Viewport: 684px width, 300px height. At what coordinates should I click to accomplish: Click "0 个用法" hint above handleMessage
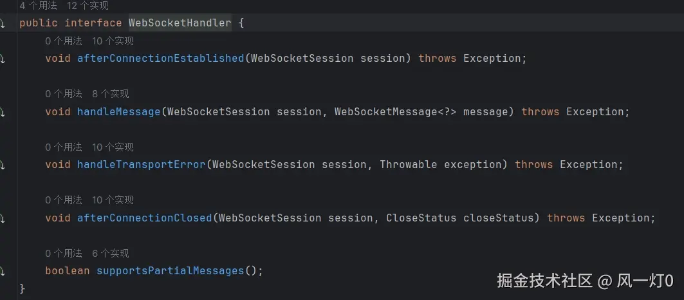coord(64,94)
